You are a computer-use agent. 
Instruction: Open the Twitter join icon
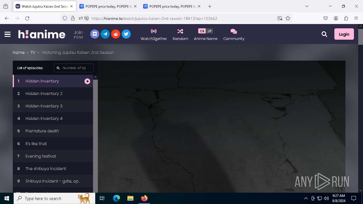[x=126, y=34]
